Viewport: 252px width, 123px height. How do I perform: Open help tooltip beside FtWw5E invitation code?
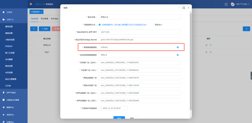click(x=178, y=47)
